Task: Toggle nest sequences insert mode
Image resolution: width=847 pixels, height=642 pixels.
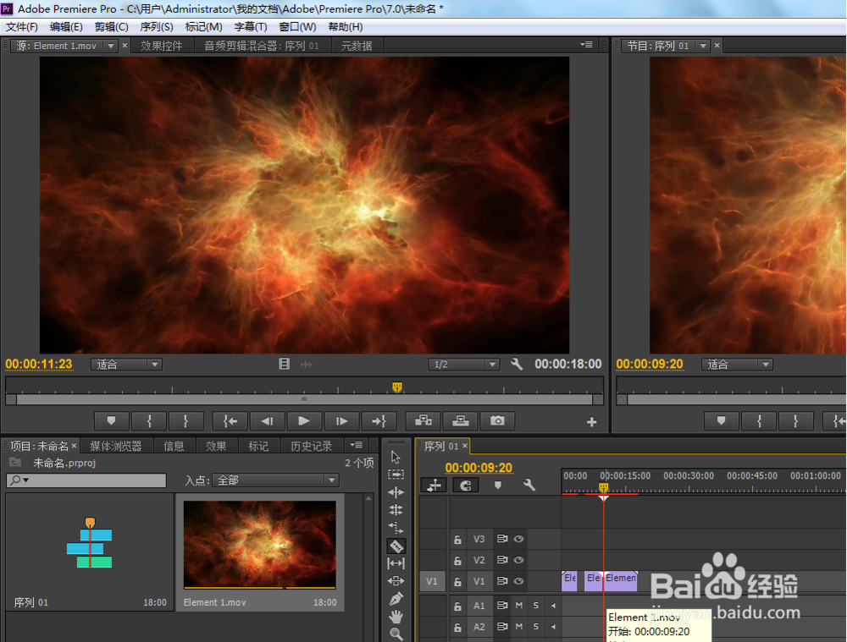Action: pyautogui.click(x=434, y=486)
